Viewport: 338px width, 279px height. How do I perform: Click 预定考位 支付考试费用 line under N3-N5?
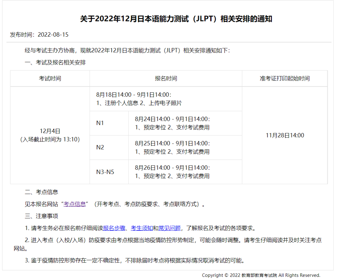(x=172, y=176)
